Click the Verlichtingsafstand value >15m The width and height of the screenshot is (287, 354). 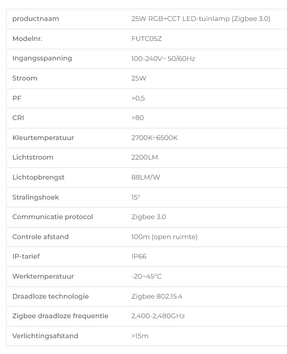tap(140, 336)
